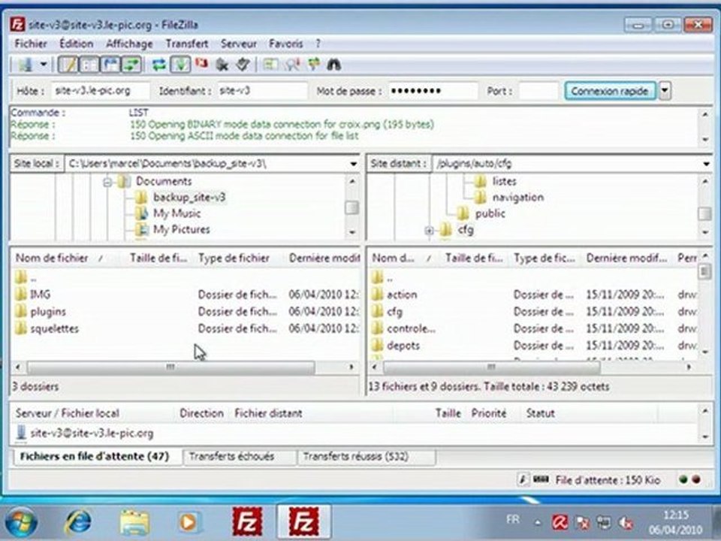Open the Site local path dropdown
Viewport: 721px width, 541px height.
353,164
